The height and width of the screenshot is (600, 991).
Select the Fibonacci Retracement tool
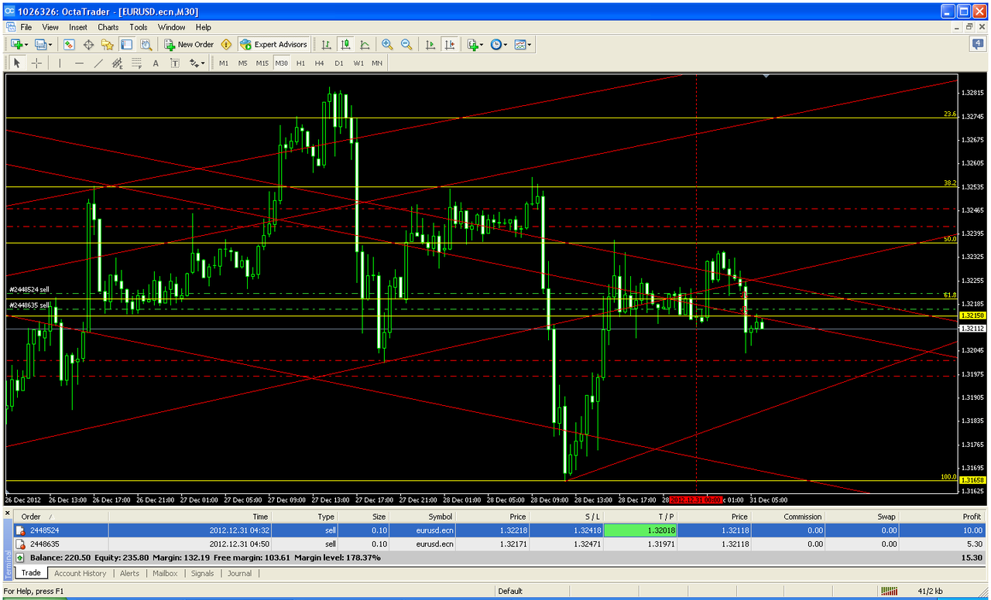136,63
